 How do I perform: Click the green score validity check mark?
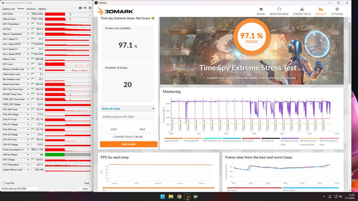coord(153,18)
